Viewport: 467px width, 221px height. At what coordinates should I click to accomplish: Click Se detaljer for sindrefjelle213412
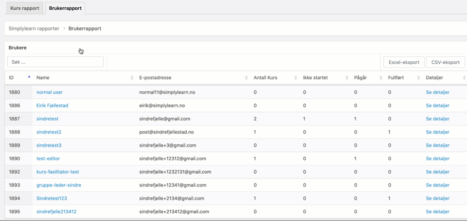[x=437, y=212]
